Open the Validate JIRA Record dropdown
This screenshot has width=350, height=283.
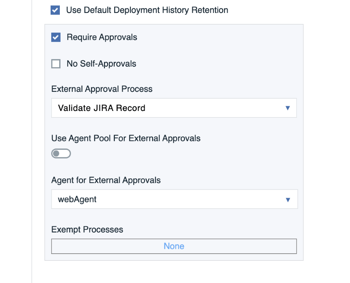tap(174, 108)
